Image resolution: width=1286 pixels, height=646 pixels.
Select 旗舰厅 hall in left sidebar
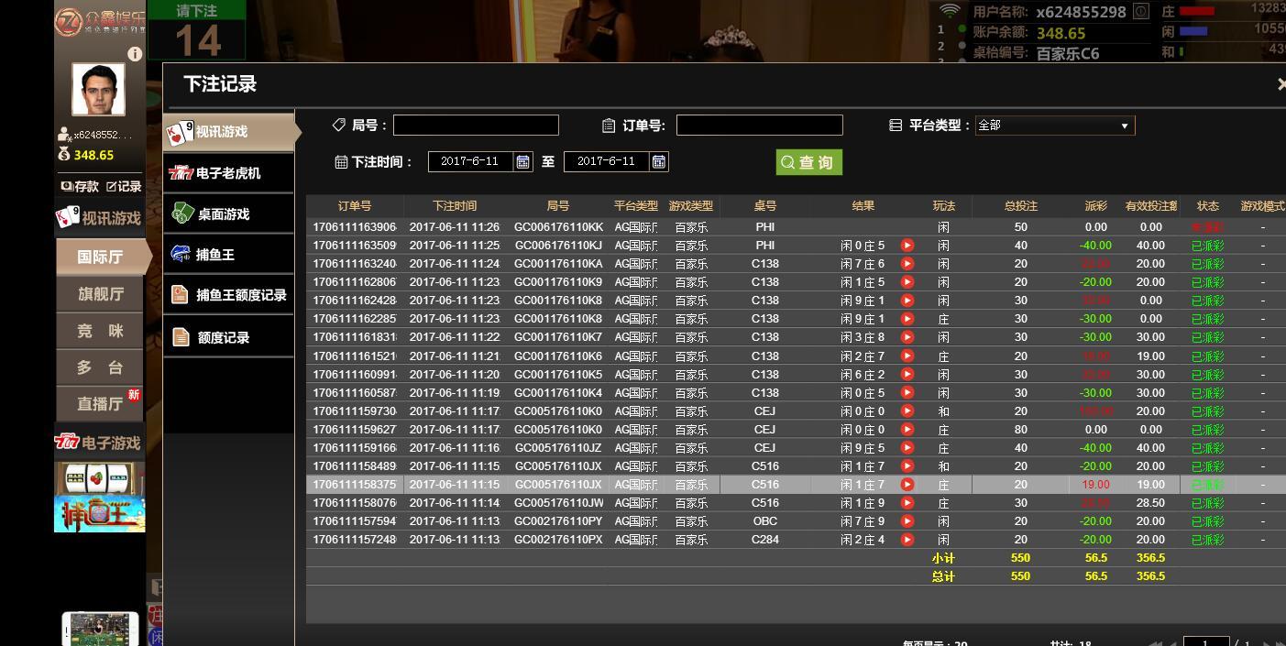tap(100, 294)
